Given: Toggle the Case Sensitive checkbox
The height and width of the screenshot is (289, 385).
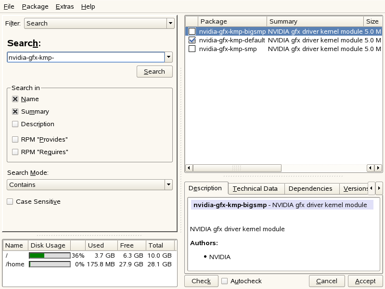Looking at the screenshot, I should (10, 202).
